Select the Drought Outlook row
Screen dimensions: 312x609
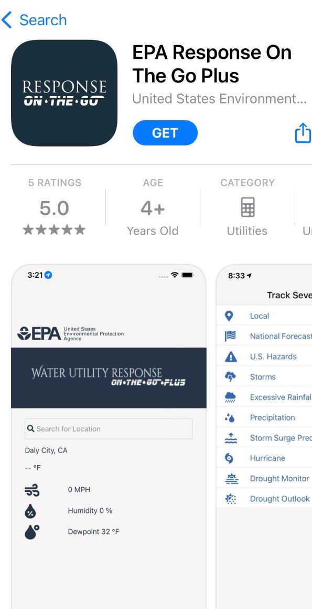(264, 498)
